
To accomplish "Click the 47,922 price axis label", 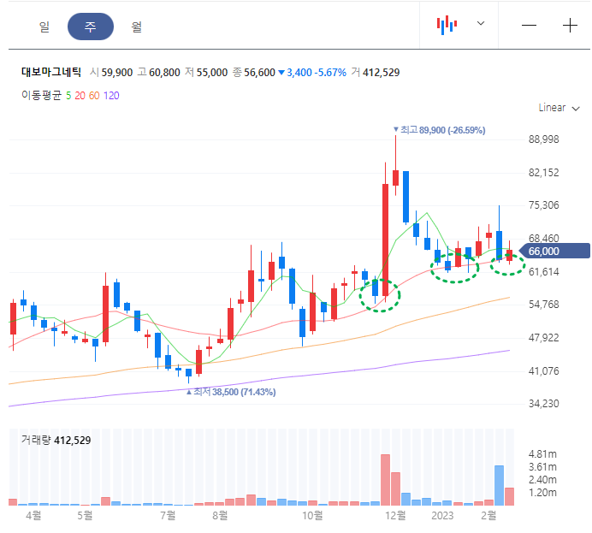I will pos(544,337).
